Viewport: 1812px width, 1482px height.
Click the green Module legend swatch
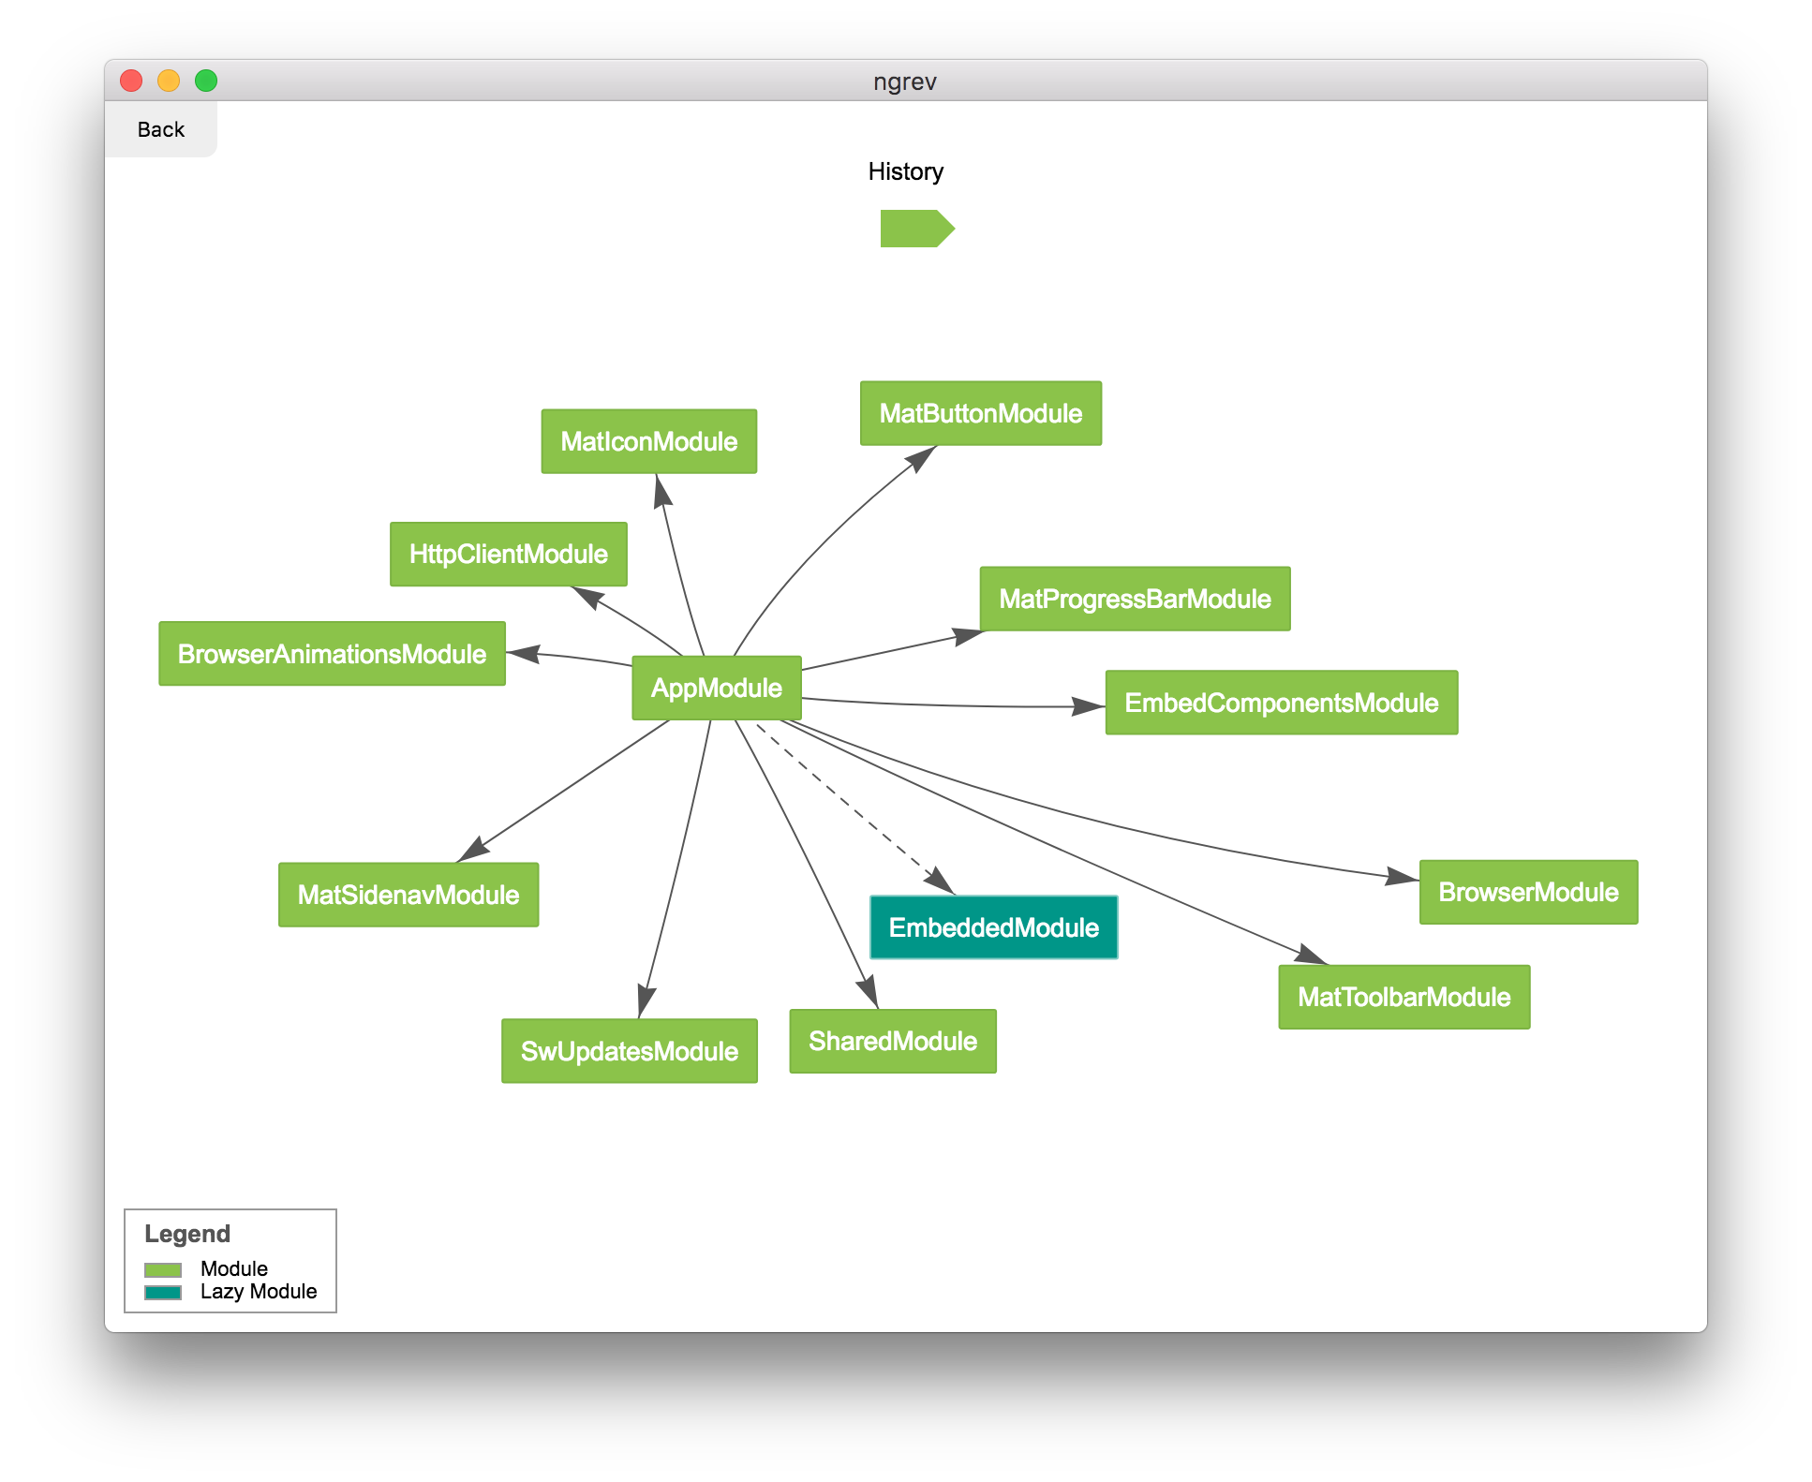coord(163,1269)
